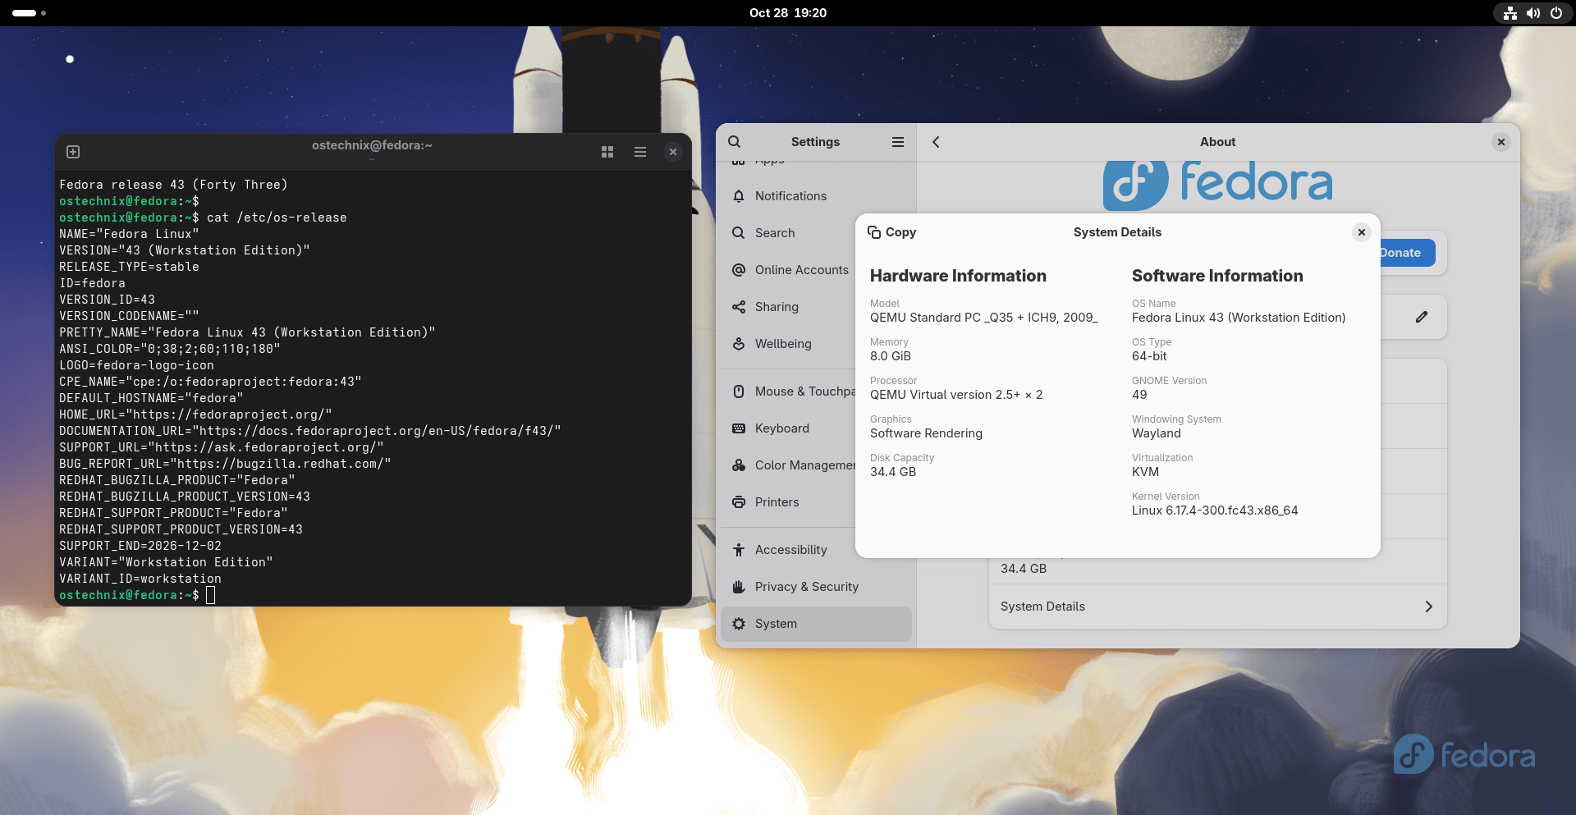Screen dimensions: 1576x815
Task: Click the Accessibility icon in the sidebar
Action: click(x=740, y=549)
